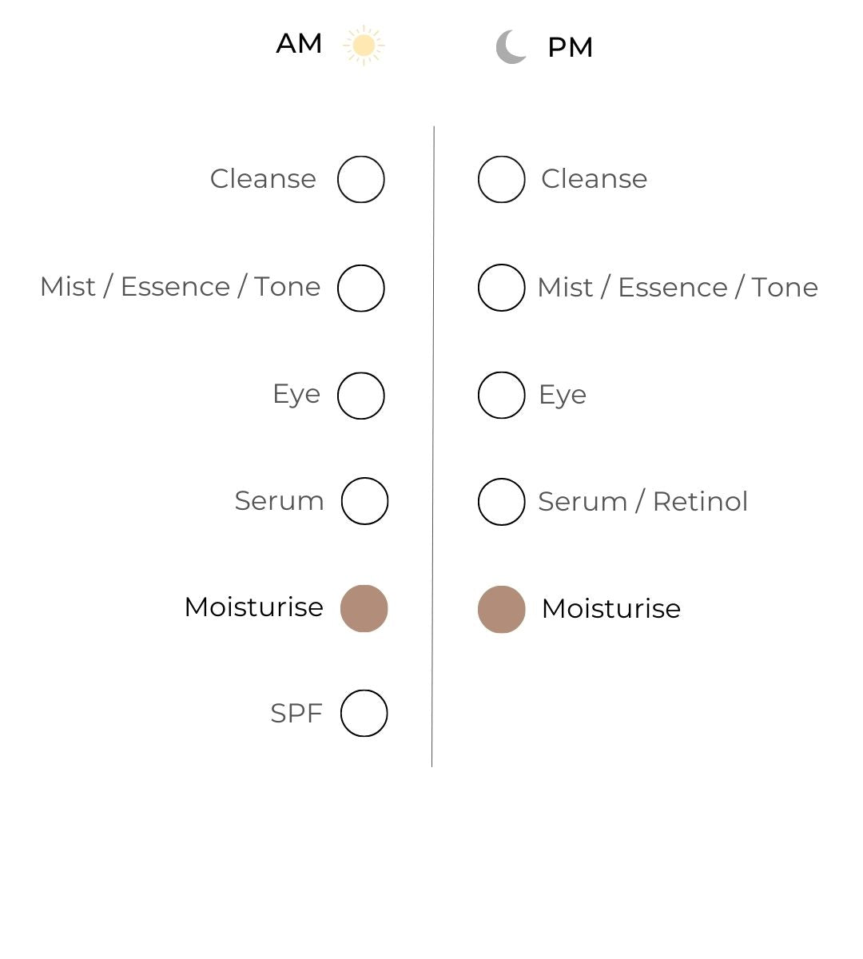Click the crescent moon icon
Image resolution: width=863 pixels, height=959 pixels.
pyautogui.click(x=511, y=47)
